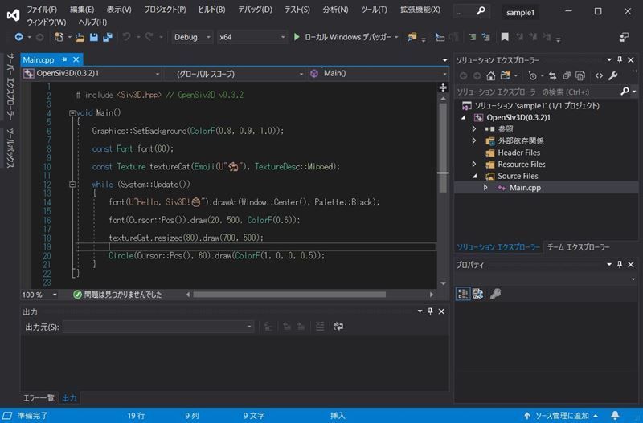
Task: Click the editor vertical scrollbar thumb
Action: point(443,148)
